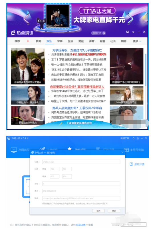155x231 pixels.
Task: Open the 体育 tab
Action: (x=92, y=41)
